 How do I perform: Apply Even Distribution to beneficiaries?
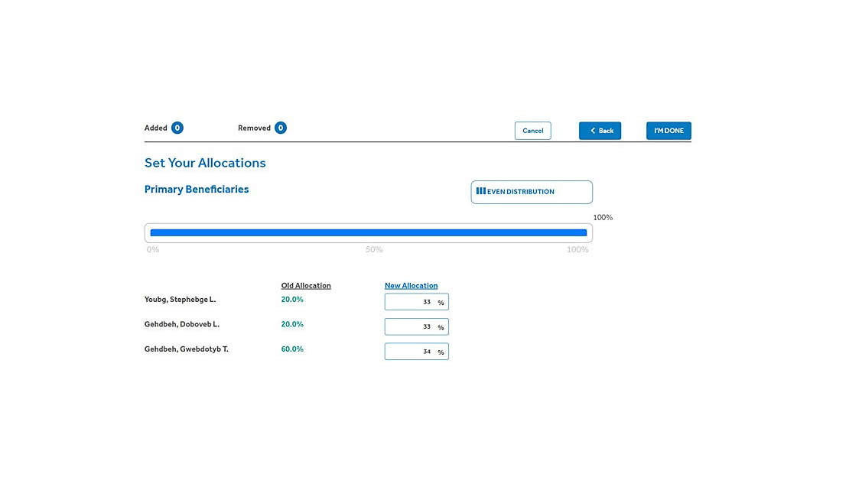532,192
